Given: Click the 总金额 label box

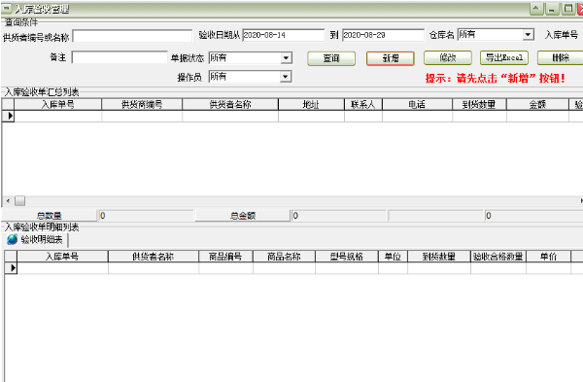Looking at the screenshot, I should (242, 216).
